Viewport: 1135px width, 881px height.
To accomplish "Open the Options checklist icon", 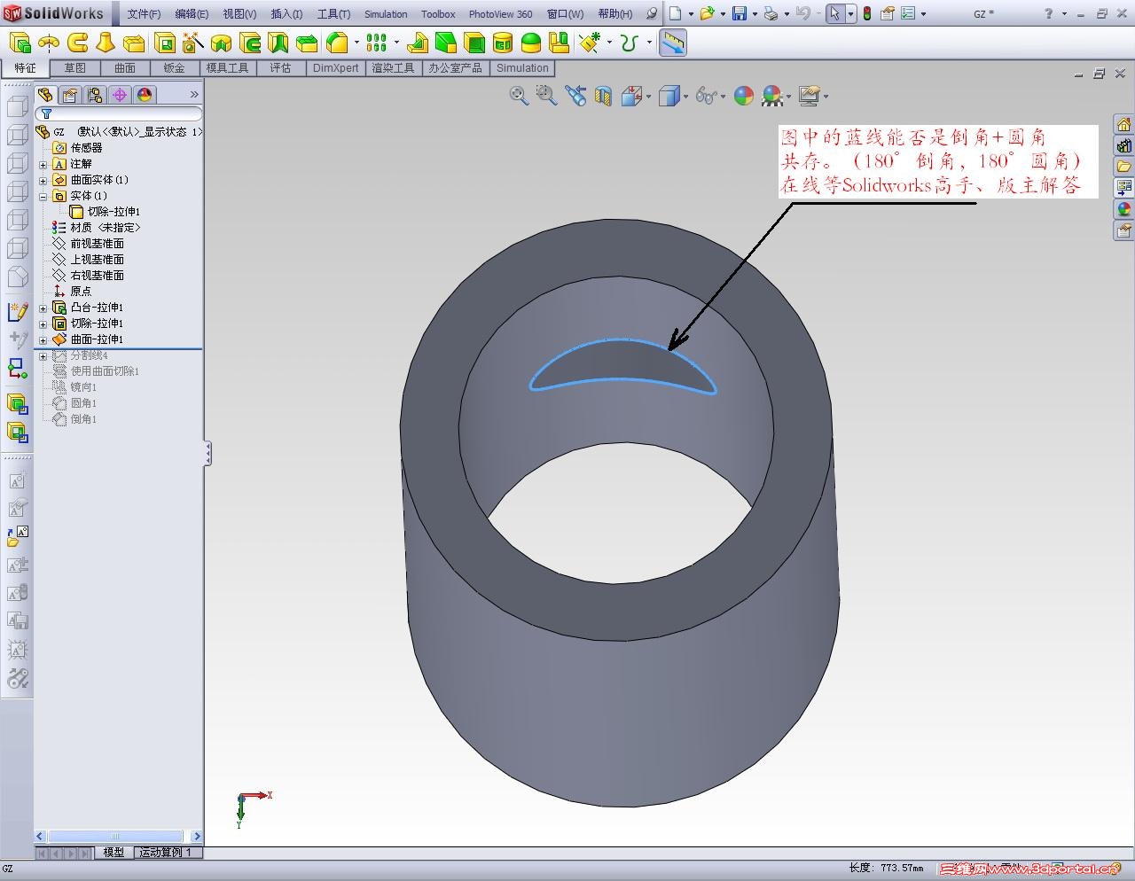I will [x=908, y=14].
